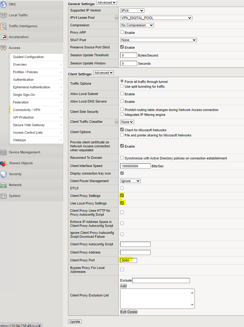Check File and printer sharing option

122,135
